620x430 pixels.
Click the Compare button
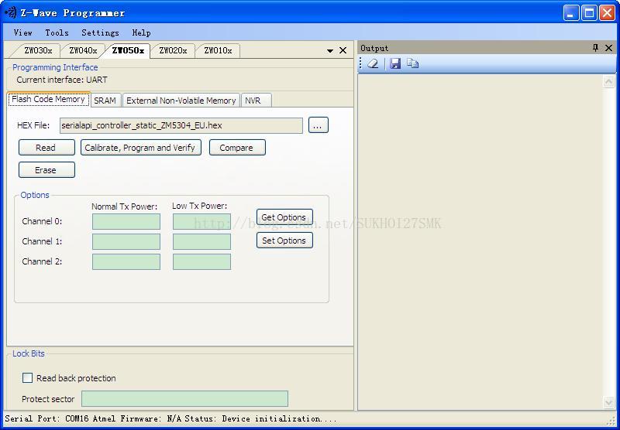click(237, 148)
